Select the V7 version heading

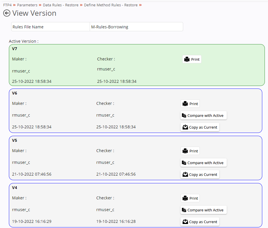(15, 49)
